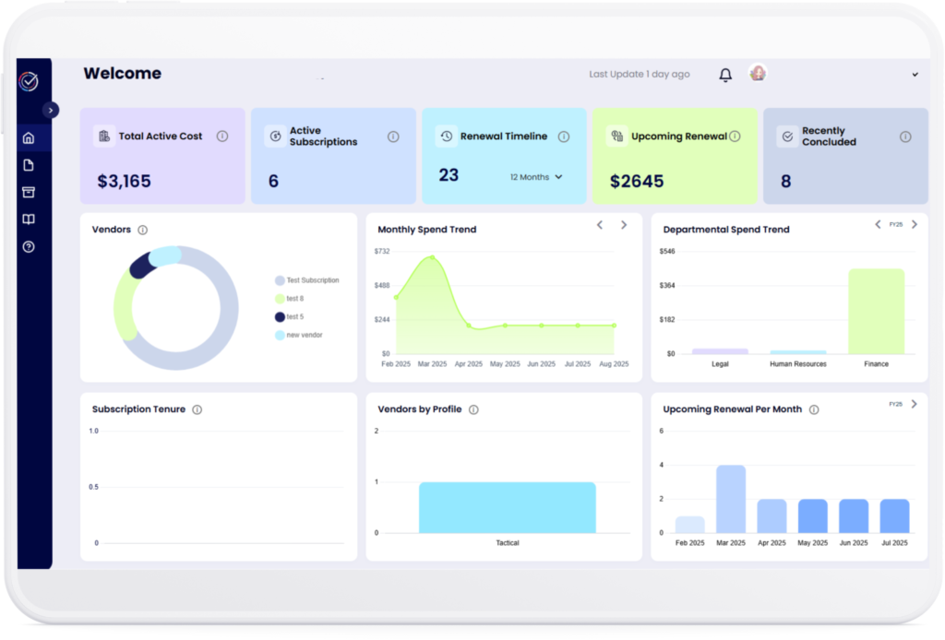The height and width of the screenshot is (640, 945).
Task: Click the Upcoming Renewal card
Action: click(x=675, y=156)
